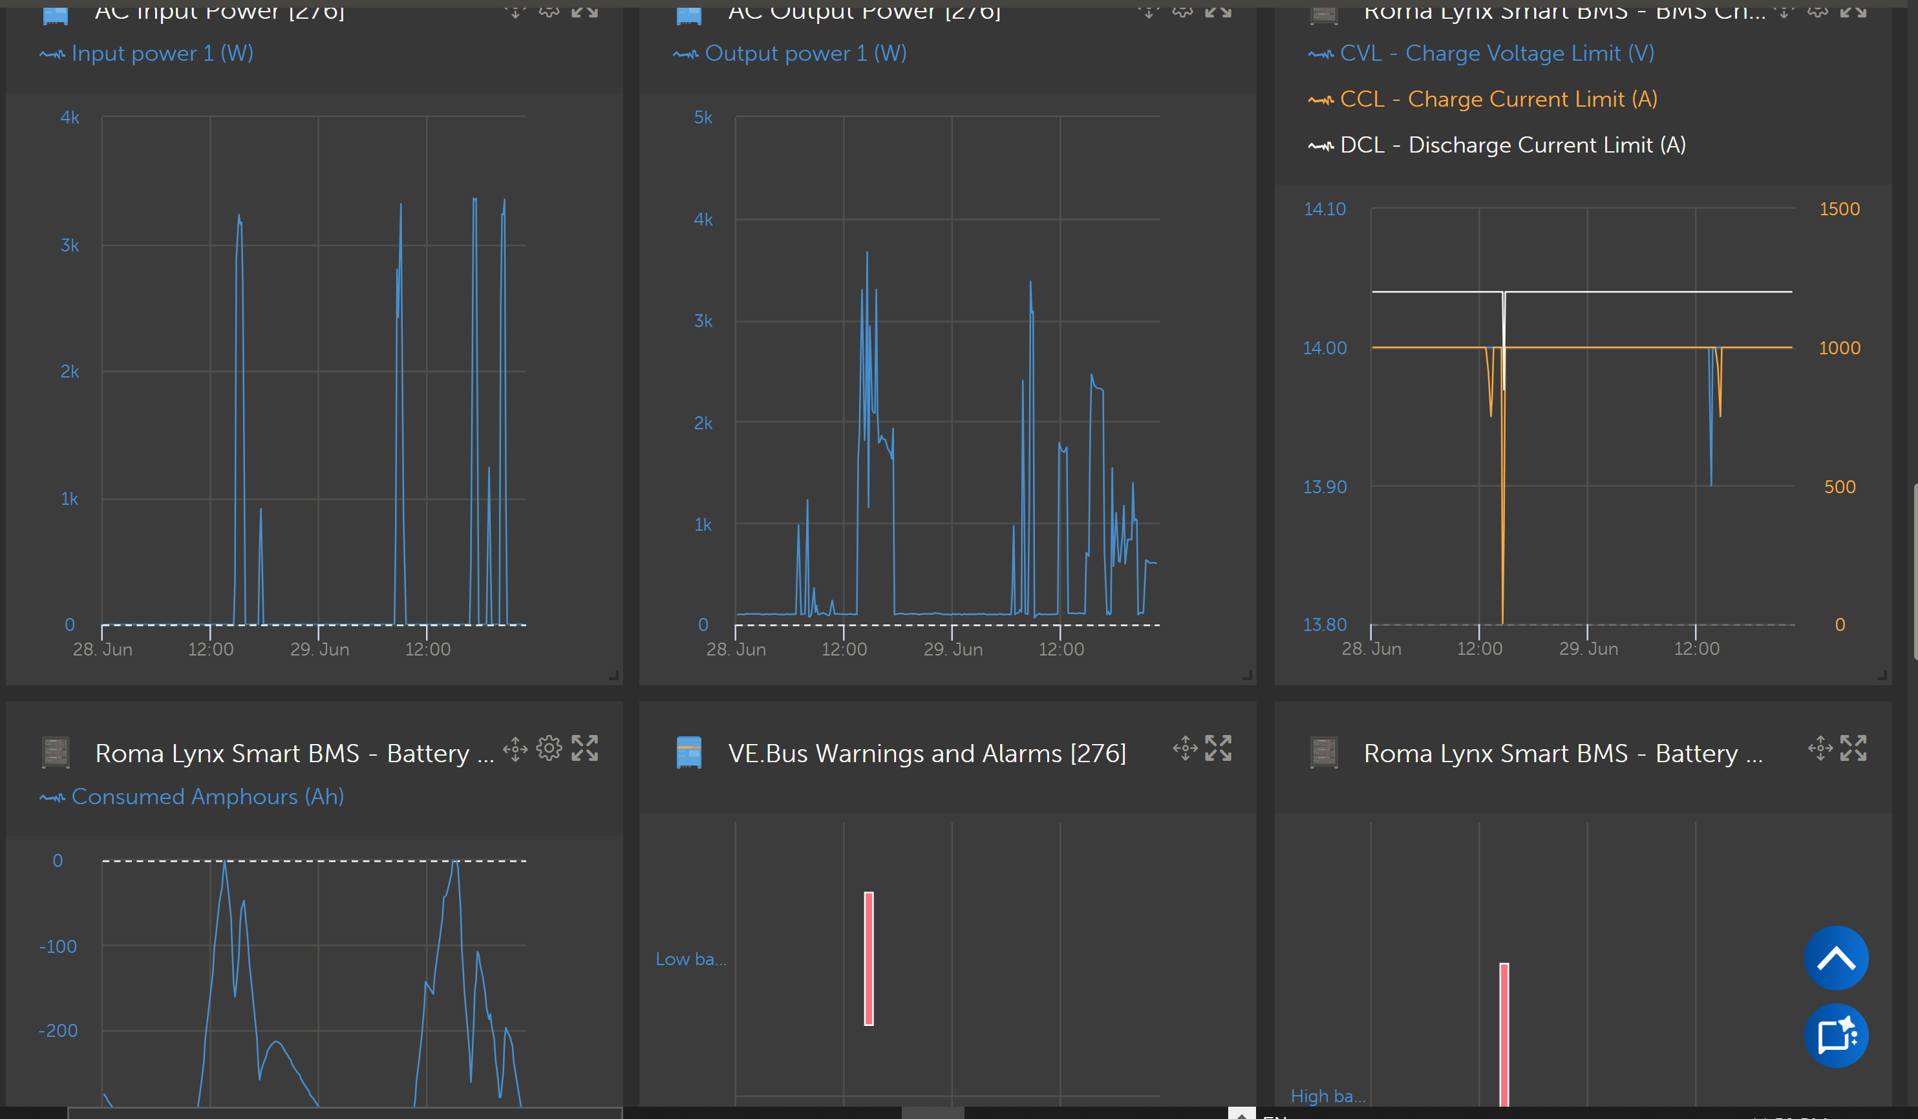Click resize handle of AC Input Power widget
Viewport: 1918px width, 1119px height.
(x=613, y=675)
